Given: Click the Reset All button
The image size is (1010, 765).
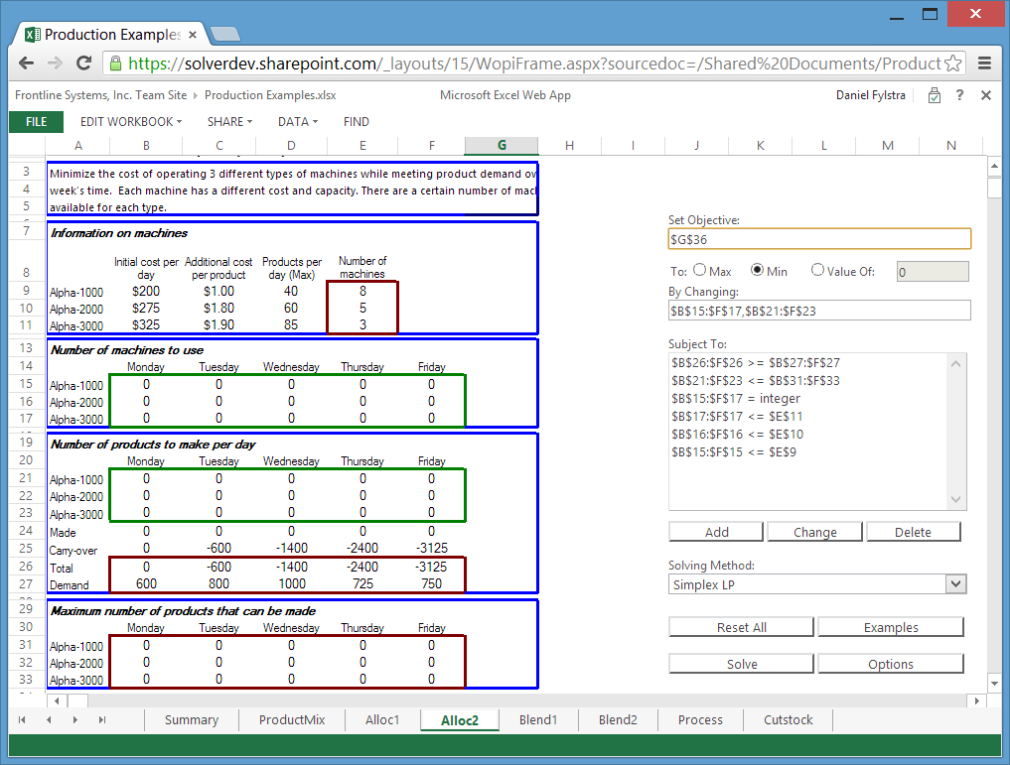Looking at the screenshot, I should point(741,627).
